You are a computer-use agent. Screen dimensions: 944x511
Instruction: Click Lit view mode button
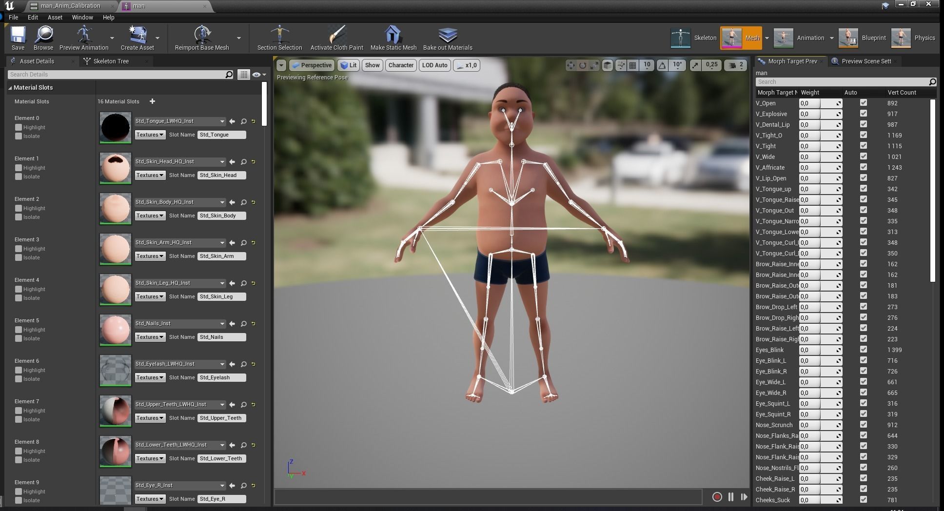[349, 65]
